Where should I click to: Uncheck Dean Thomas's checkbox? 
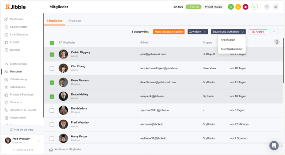point(52,82)
